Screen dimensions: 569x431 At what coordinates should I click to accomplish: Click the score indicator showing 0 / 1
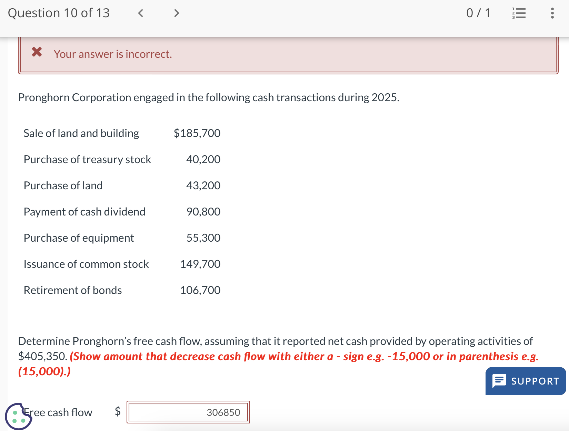[x=479, y=13]
